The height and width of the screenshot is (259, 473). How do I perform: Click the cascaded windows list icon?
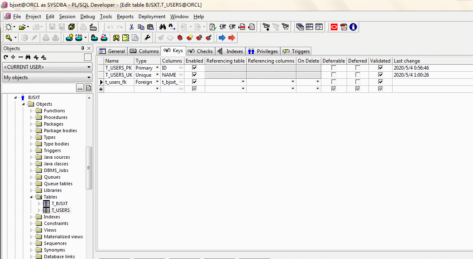[300, 27]
